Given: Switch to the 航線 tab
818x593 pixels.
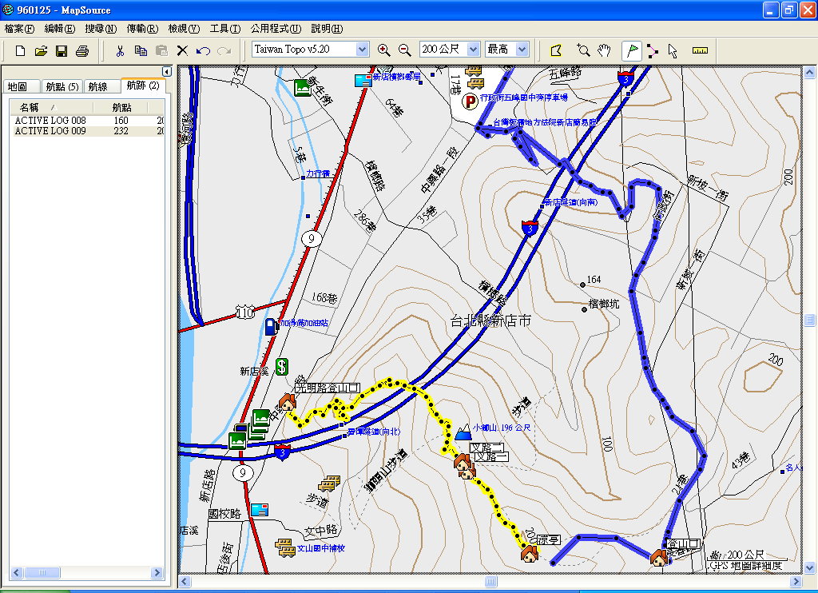Looking at the screenshot, I should (x=101, y=86).
